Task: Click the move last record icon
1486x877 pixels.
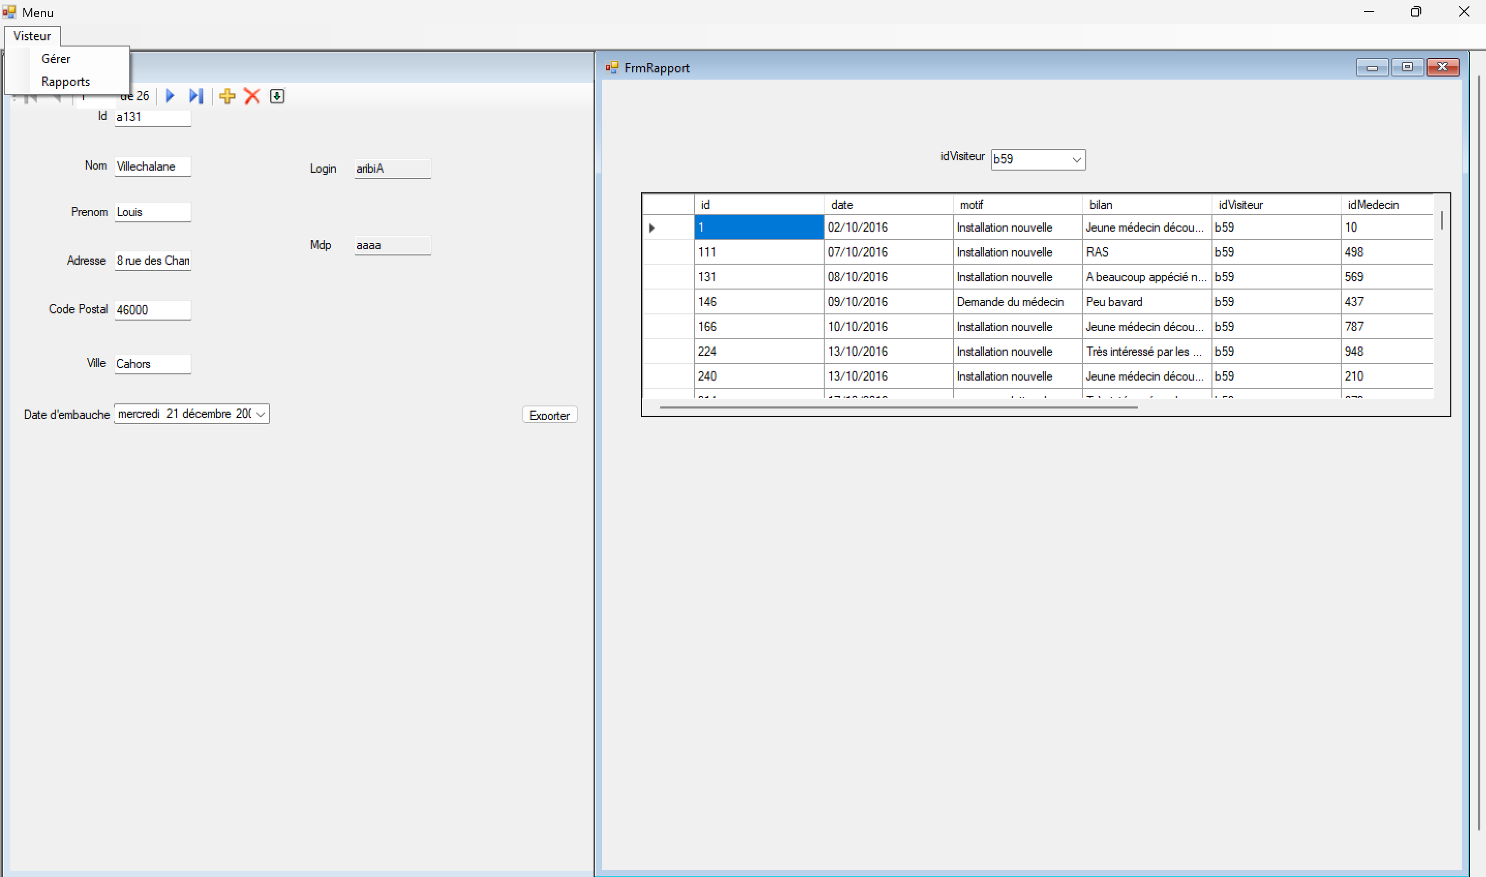Action: click(196, 96)
